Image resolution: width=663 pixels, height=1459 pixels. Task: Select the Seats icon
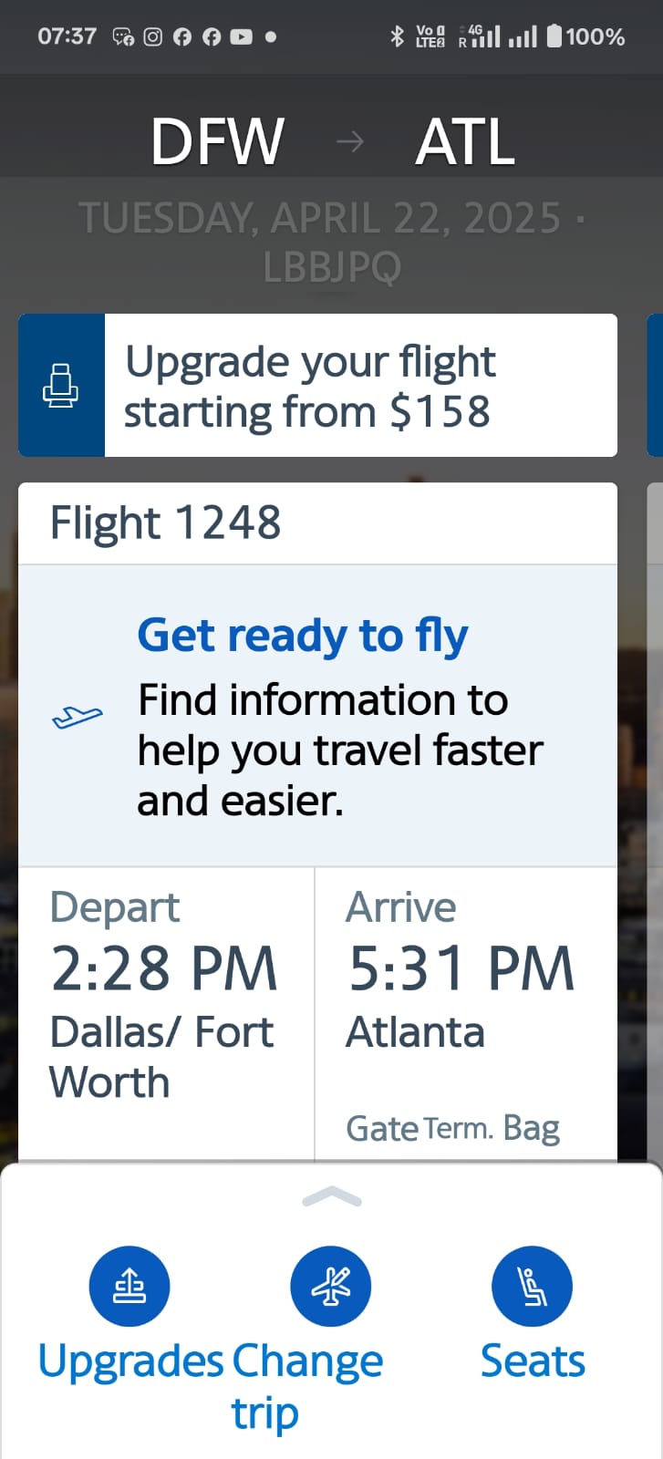click(532, 1285)
